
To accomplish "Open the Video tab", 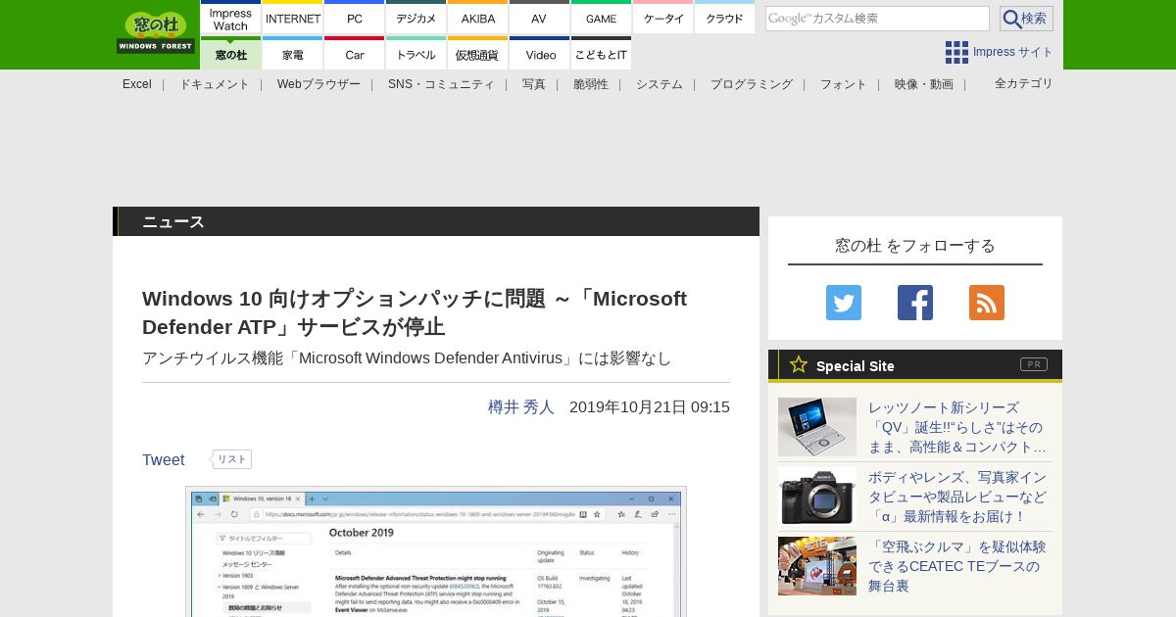I will pos(540,54).
